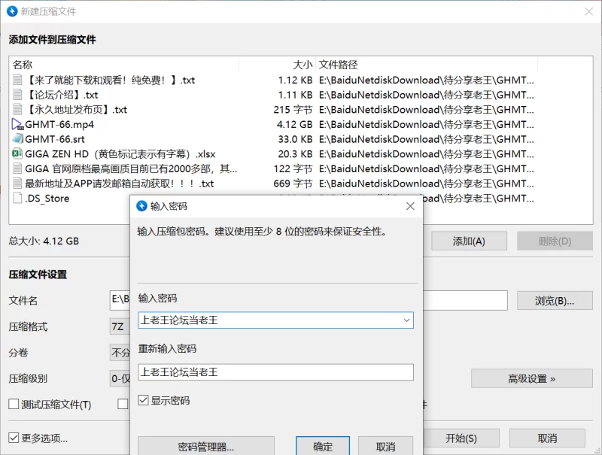Viewport: 602px width, 455px height.
Task: Open the 压缩格式 7Z combo box
Action: 119,326
